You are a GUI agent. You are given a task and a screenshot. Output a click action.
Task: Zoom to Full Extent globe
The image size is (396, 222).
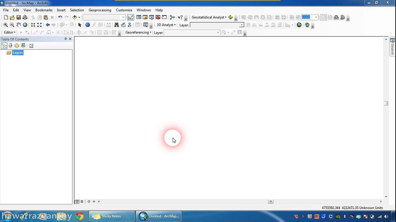25,25
